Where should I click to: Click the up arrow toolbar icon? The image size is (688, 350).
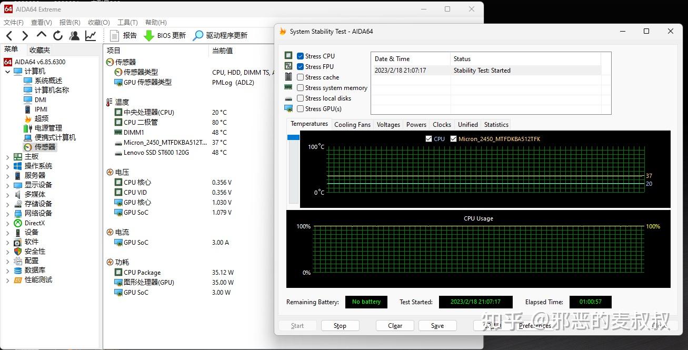[x=42, y=35]
